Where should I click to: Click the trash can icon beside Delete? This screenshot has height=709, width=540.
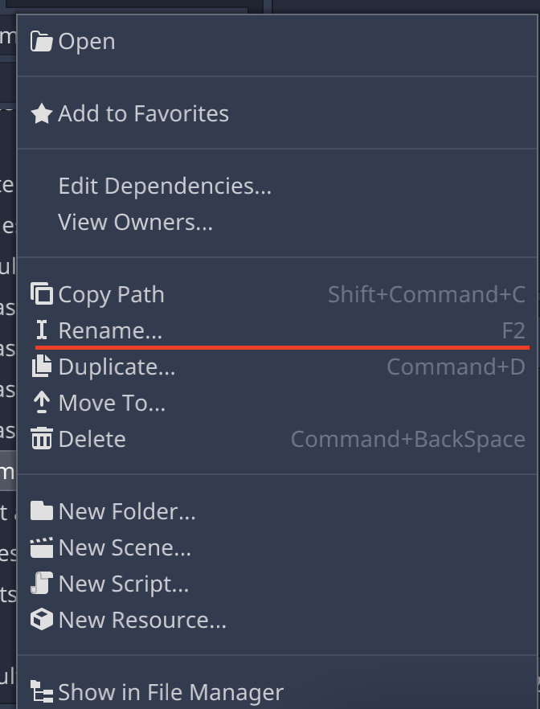click(41, 439)
